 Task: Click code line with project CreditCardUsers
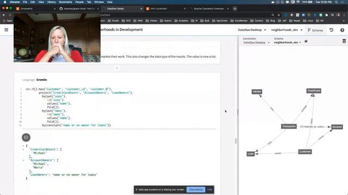coord(86,93)
